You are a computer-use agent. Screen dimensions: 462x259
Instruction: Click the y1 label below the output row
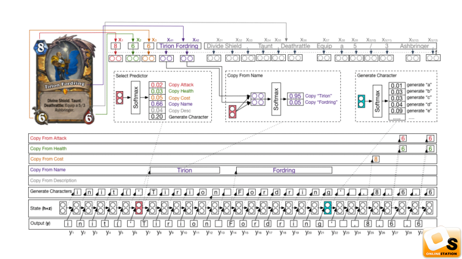click(x=71, y=232)
